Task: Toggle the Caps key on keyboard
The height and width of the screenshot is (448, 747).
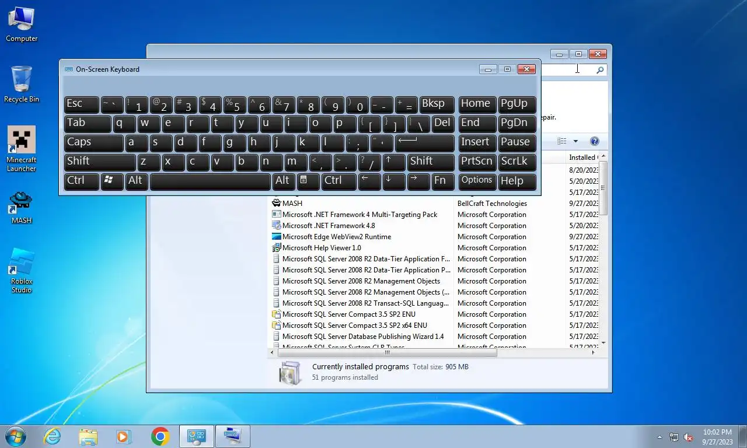Action: point(93,142)
